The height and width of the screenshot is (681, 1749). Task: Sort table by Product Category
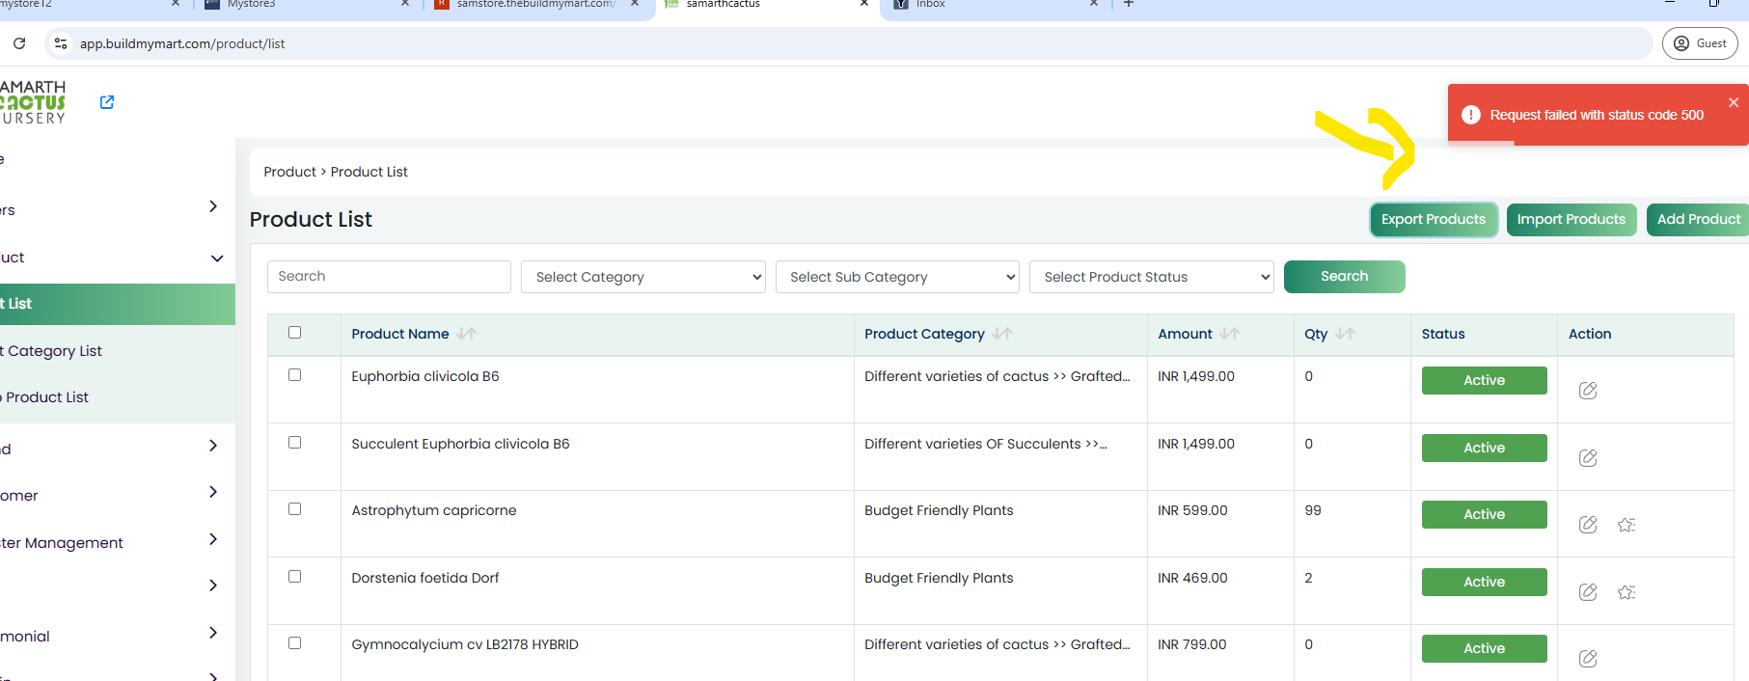coord(1002,334)
